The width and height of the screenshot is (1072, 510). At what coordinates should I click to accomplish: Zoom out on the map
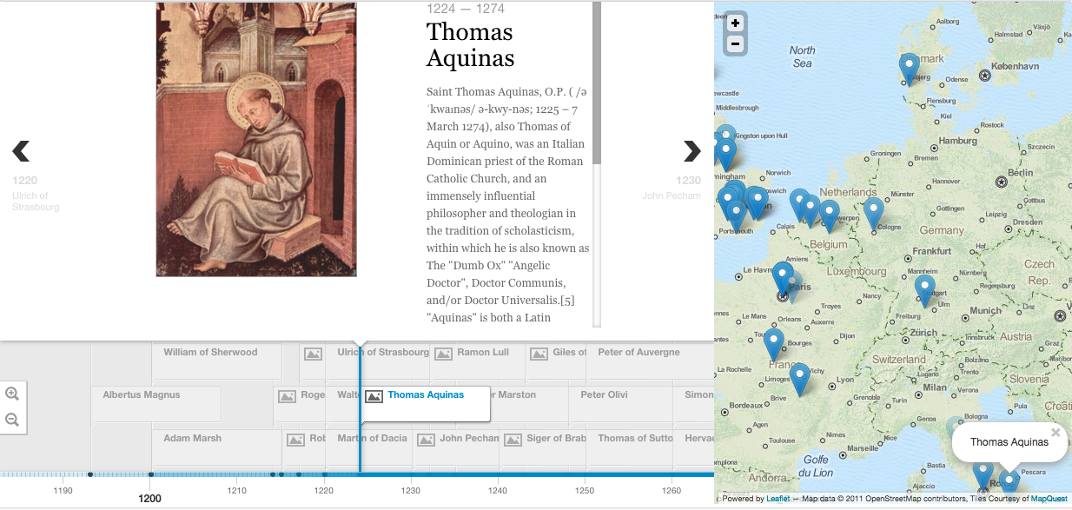[735, 43]
